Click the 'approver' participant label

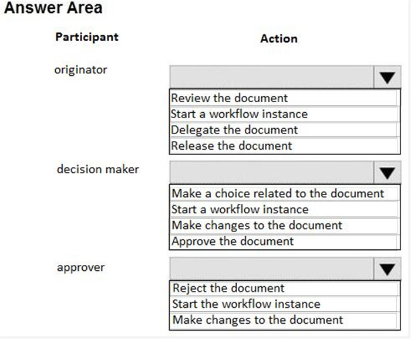[81, 268]
